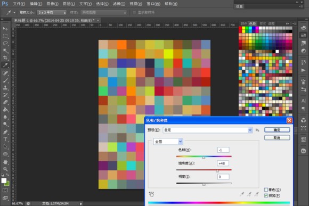Select the Move tool
Screen dimensions: 309x206
[5, 29]
